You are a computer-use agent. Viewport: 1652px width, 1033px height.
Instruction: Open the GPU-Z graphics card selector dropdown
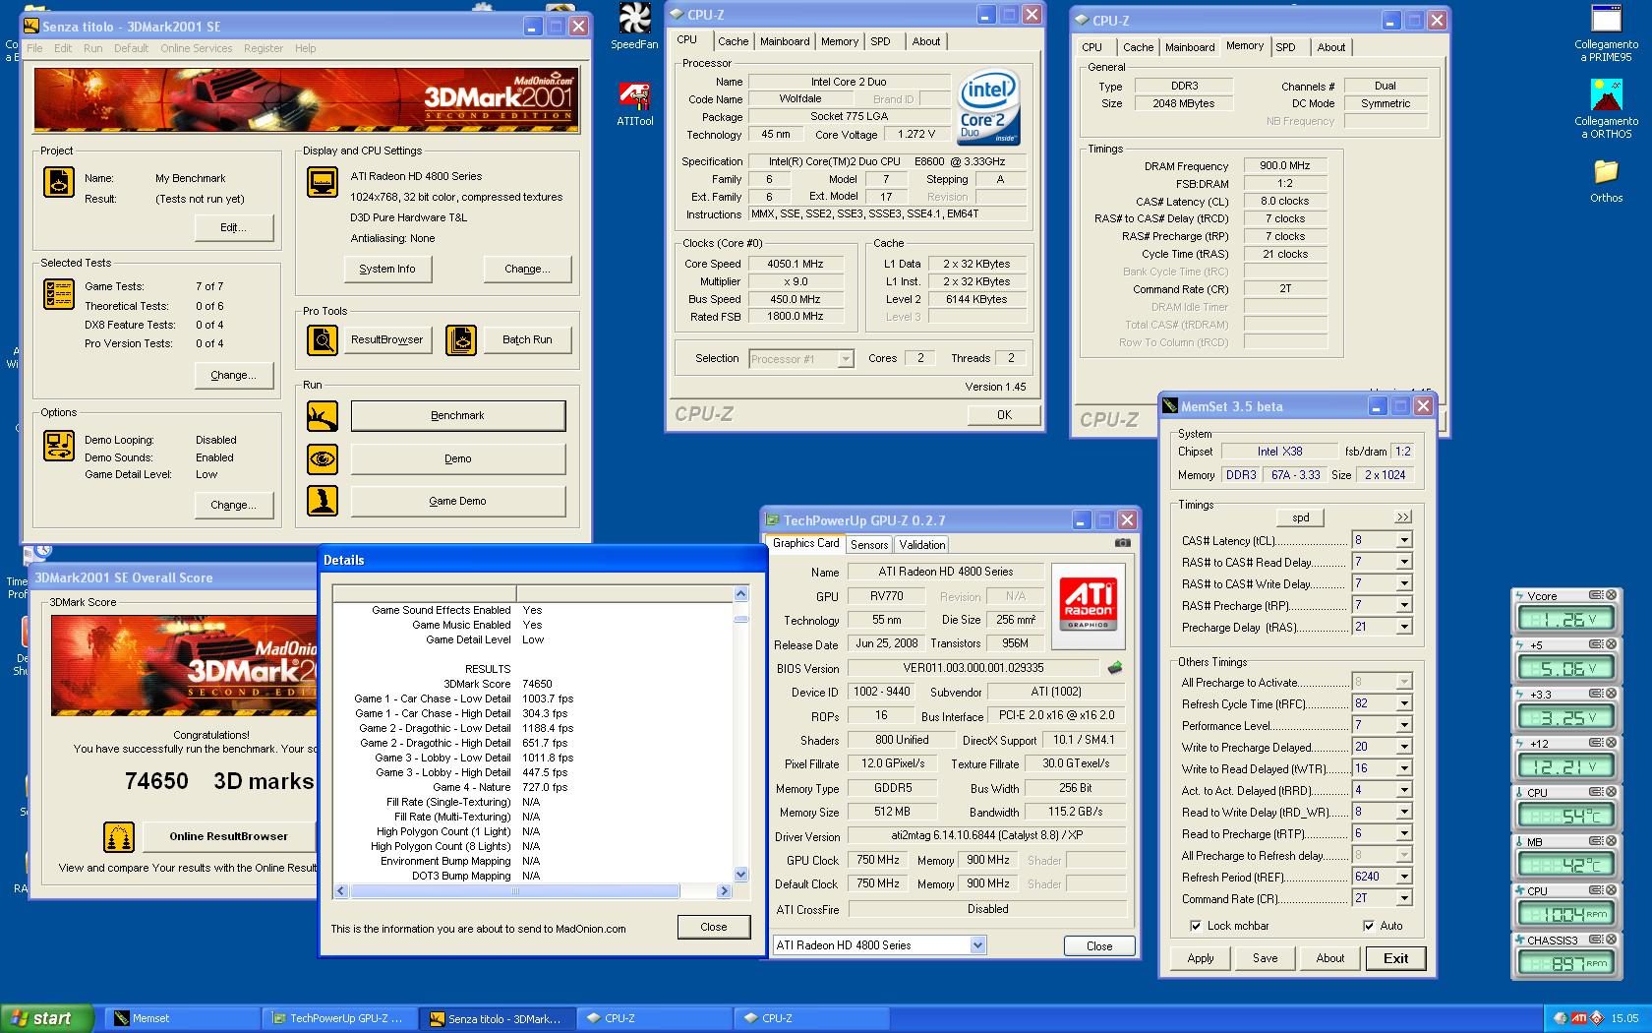(x=977, y=945)
